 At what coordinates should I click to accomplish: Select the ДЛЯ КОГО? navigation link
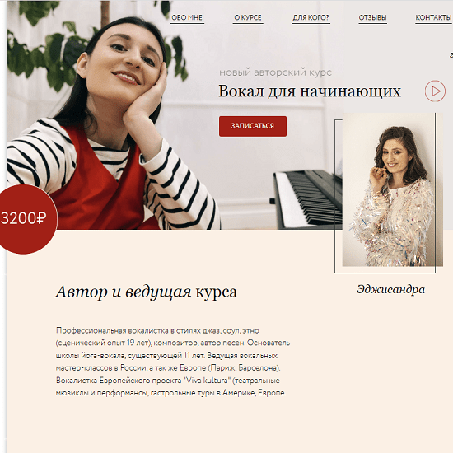point(311,18)
